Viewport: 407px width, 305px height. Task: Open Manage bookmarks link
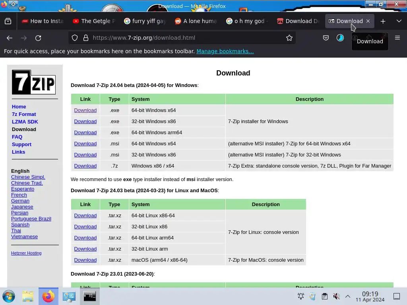coord(225,51)
